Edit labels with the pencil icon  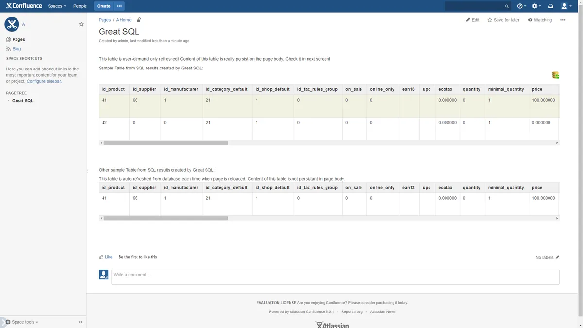tap(557, 257)
